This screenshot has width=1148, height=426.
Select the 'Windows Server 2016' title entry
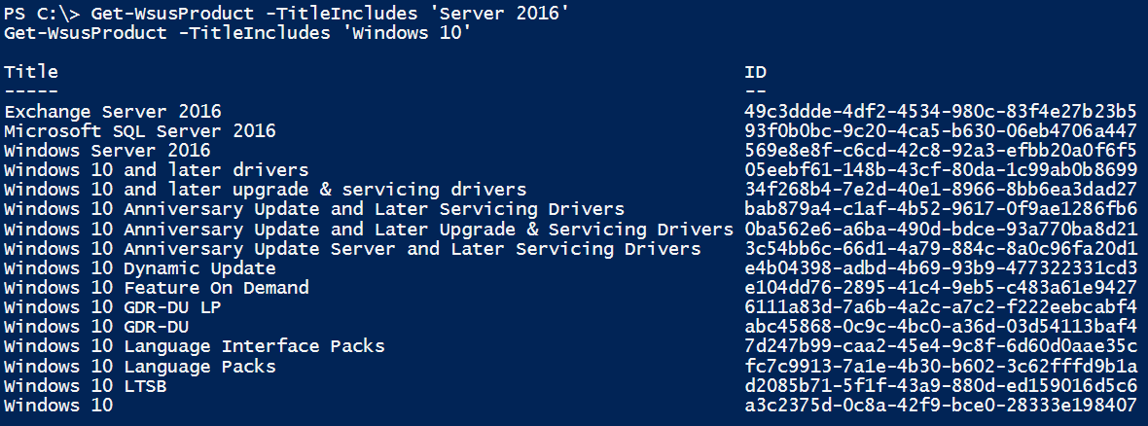(107, 150)
